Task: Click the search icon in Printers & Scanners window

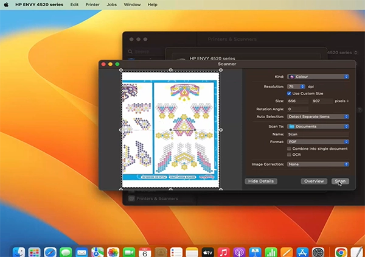Action: click(x=130, y=52)
